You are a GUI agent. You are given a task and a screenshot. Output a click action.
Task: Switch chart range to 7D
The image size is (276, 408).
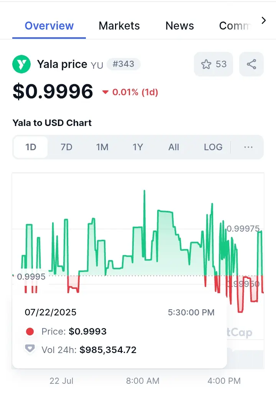coord(66,147)
